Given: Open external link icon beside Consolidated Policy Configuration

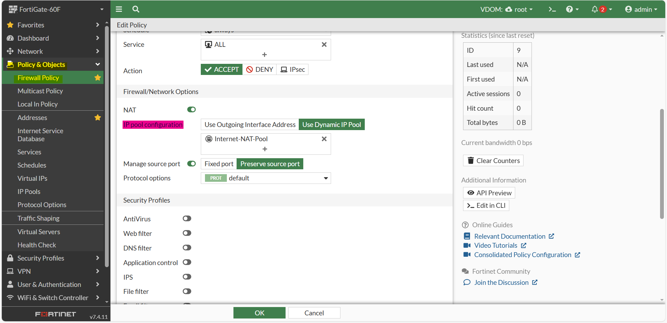Looking at the screenshot, I should (x=577, y=255).
